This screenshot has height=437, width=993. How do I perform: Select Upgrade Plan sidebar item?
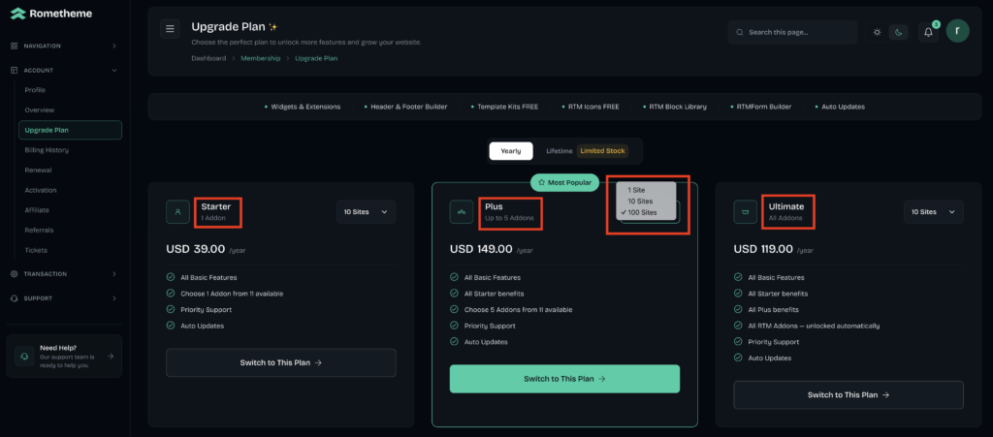tap(70, 130)
